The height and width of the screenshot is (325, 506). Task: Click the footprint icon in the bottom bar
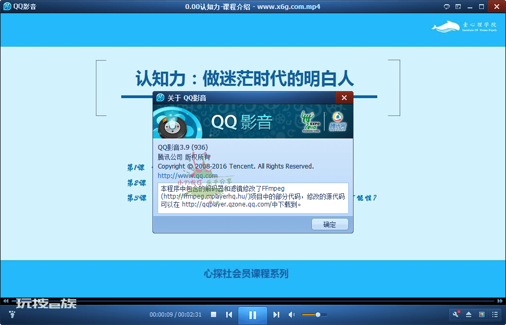12,314
